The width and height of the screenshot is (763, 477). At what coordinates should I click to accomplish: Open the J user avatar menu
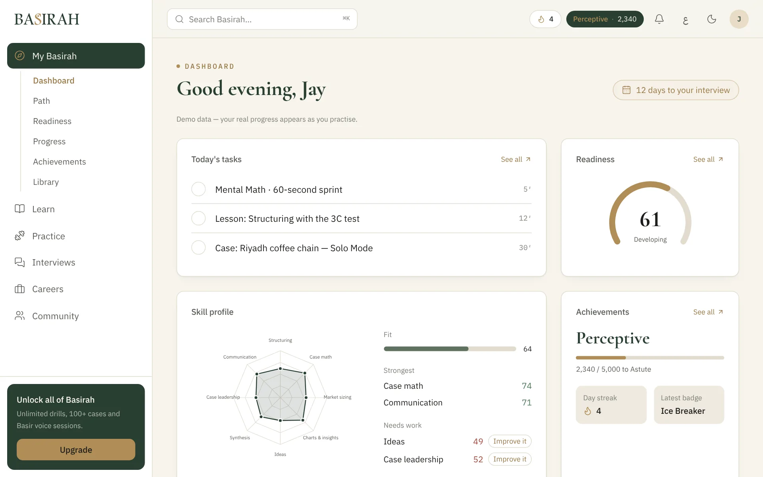coord(739,19)
